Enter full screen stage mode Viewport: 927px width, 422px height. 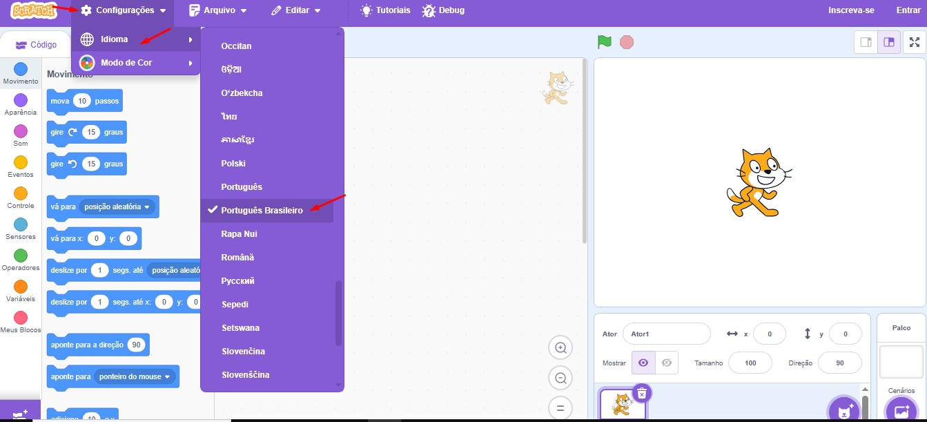point(914,42)
